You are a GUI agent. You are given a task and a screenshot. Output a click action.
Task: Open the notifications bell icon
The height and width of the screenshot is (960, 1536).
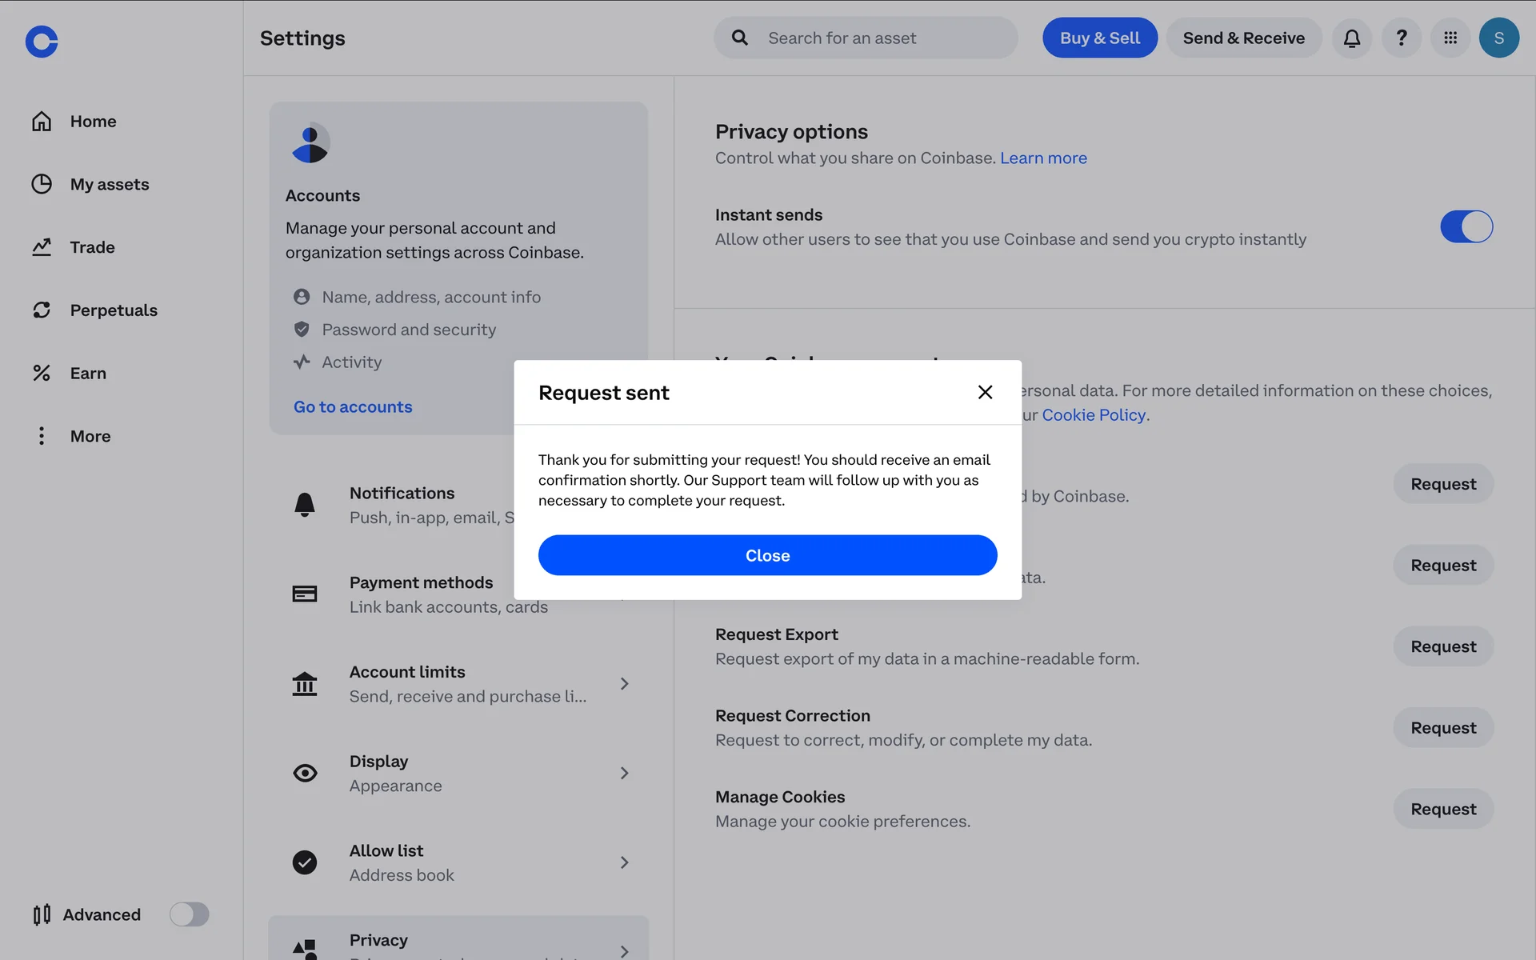(x=1352, y=38)
